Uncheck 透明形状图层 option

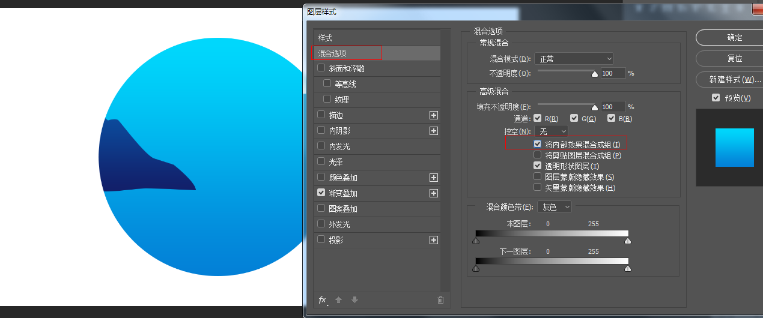538,166
